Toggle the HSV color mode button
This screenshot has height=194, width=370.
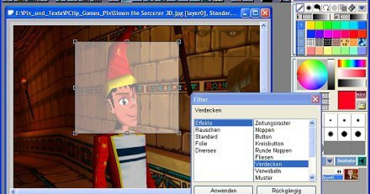[361, 95]
